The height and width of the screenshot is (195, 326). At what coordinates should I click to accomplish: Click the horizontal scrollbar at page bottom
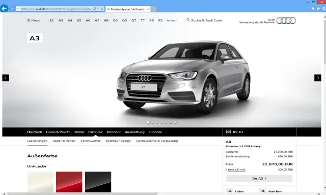(83, 194)
